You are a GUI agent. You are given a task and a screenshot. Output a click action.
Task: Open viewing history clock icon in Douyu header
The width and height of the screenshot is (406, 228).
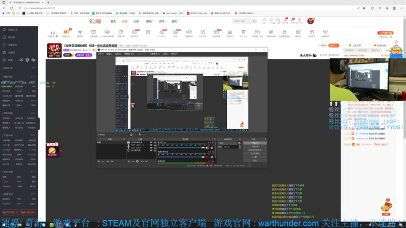[264, 20]
